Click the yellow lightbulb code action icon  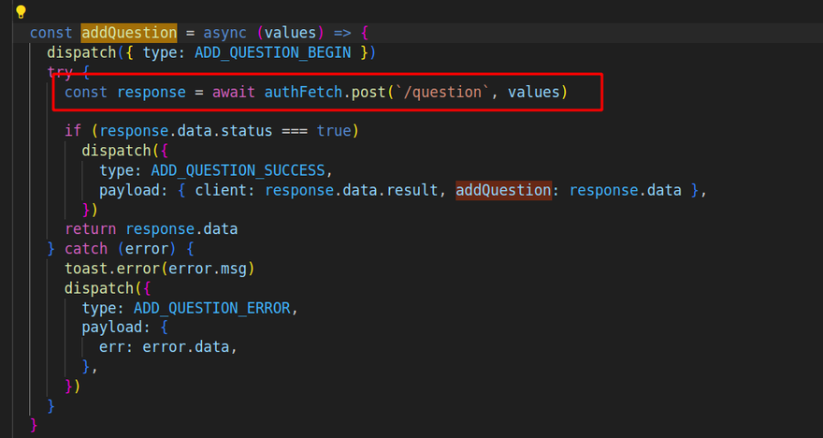click(21, 12)
